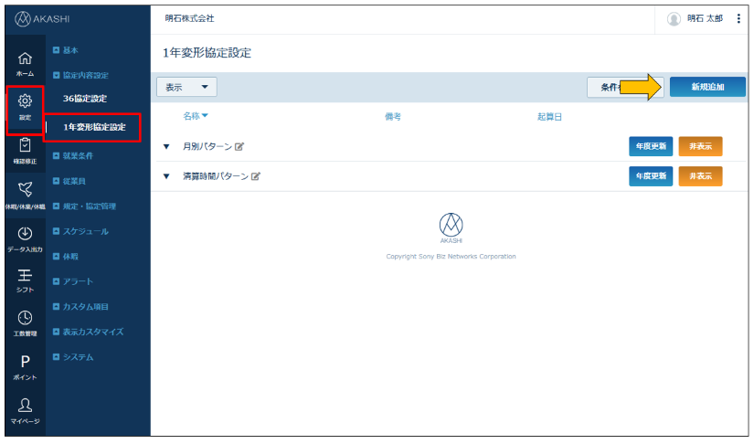Viewport: 754px width, 444px height.
Task: Click the Home icon in sidebar
Action: point(26,62)
